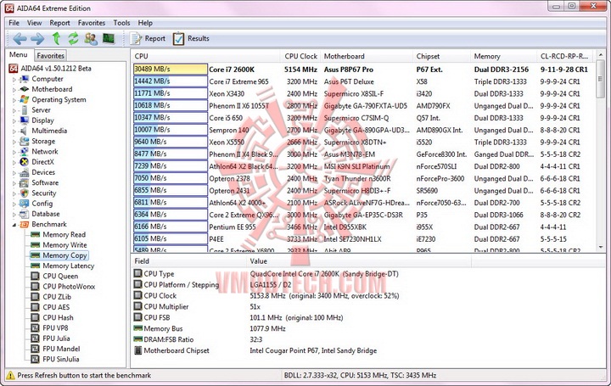This screenshot has height=386, width=611.
Task: Select Memory Latency benchmark
Action: 68,266
